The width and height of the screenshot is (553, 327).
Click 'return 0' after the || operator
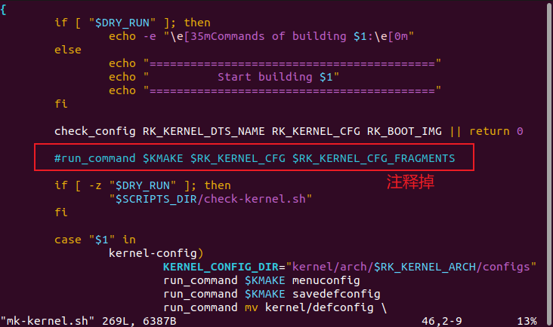click(496, 131)
